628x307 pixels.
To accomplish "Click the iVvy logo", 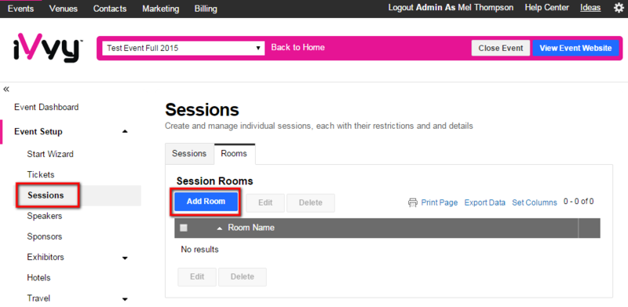I will [x=48, y=48].
